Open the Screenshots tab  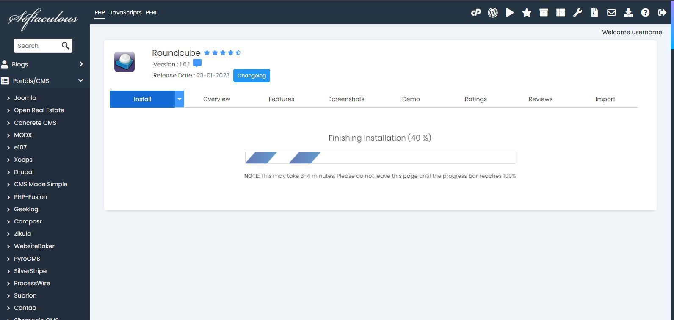click(346, 99)
